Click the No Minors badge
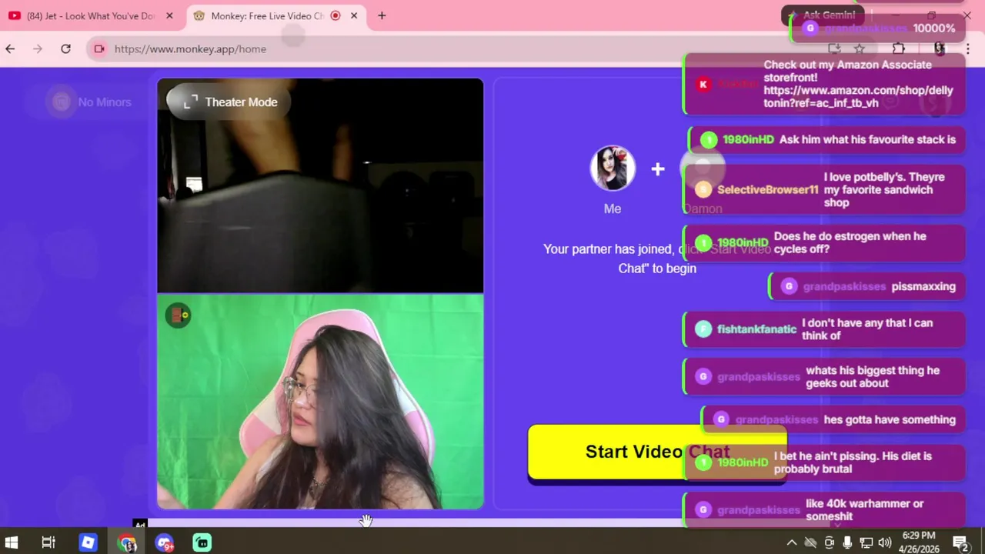 [91, 102]
